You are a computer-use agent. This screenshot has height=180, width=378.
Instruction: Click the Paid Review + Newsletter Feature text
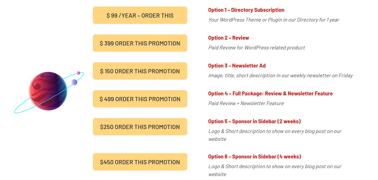pyautogui.click(x=246, y=103)
